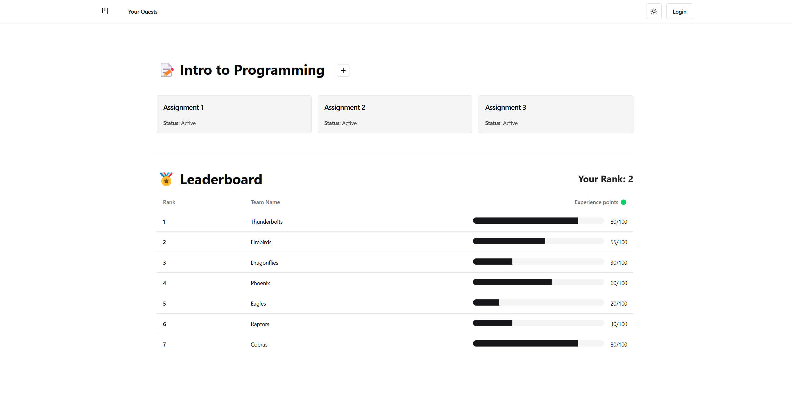This screenshot has height=412, width=792.
Task: Click the notepad pencil emoji icon
Action: (167, 70)
